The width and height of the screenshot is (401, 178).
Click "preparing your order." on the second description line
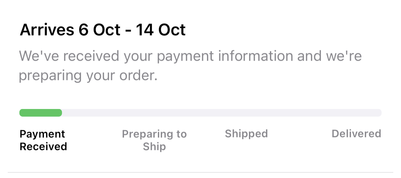click(88, 76)
